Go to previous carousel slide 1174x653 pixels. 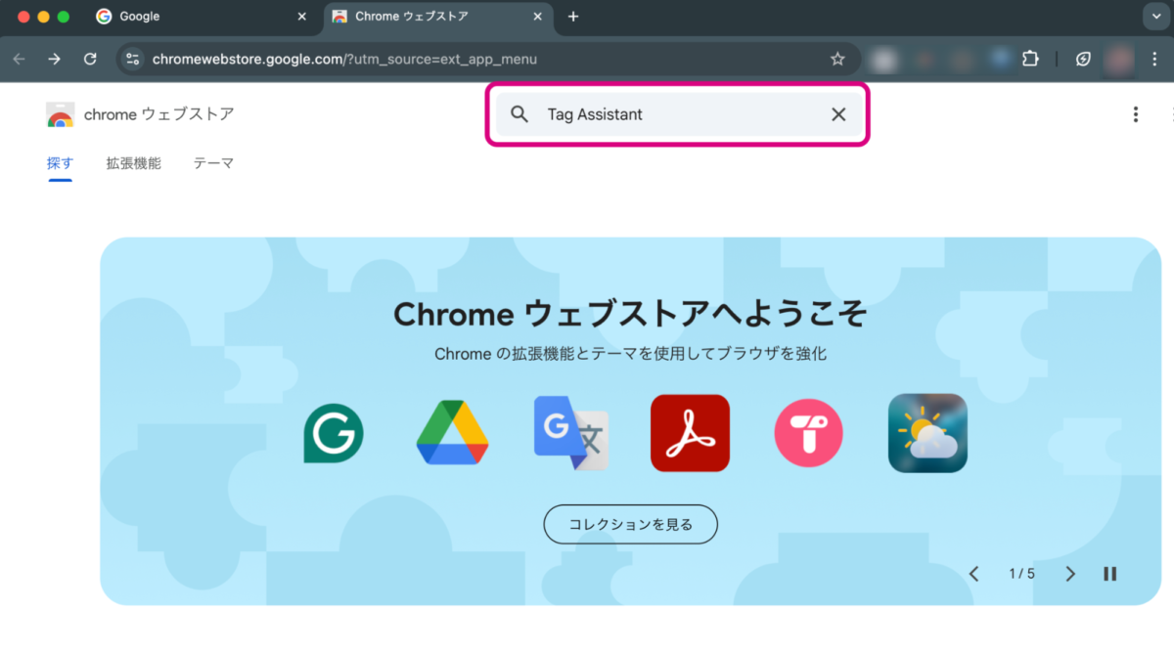pyautogui.click(x=973, y=574)
